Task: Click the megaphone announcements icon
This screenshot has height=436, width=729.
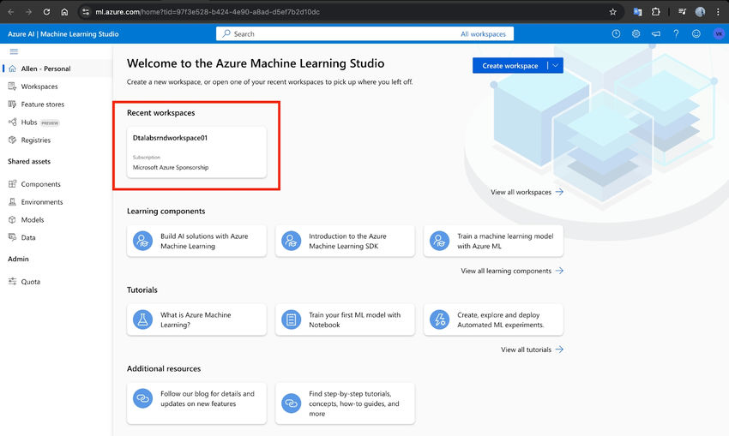Action: (656, 33)
